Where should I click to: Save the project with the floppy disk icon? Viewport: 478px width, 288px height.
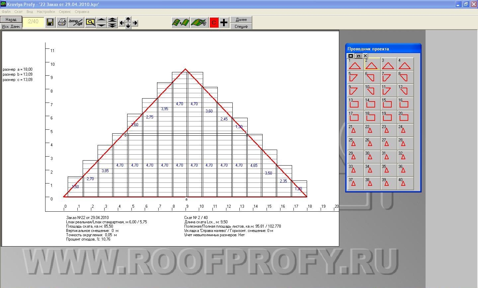coord(50,22)
